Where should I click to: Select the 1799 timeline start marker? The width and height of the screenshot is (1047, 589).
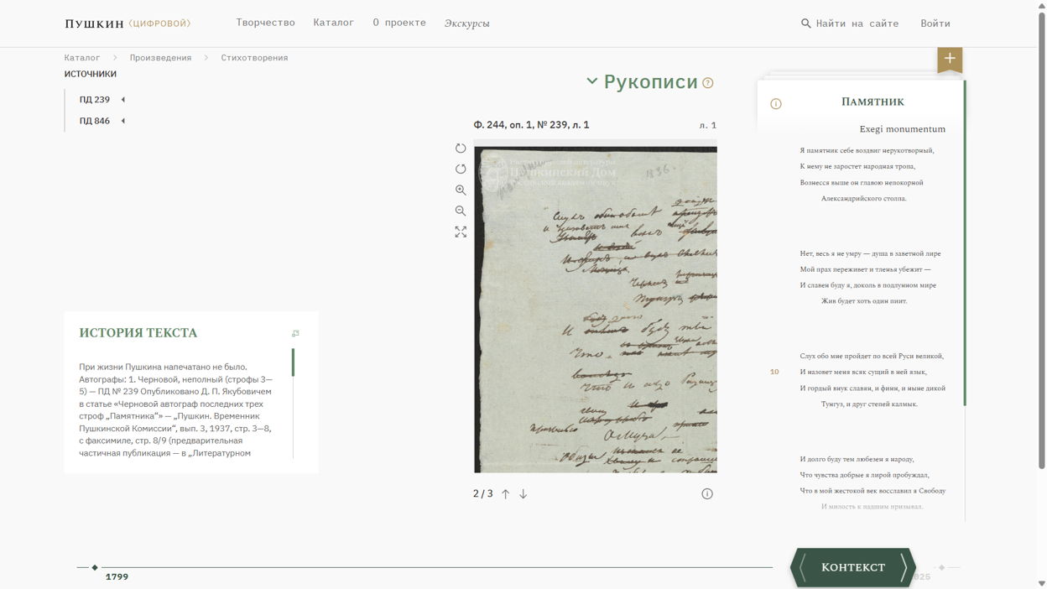[x=95, y=568]
